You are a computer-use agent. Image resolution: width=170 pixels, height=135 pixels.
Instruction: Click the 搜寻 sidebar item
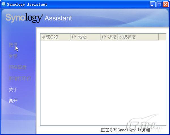13,45
